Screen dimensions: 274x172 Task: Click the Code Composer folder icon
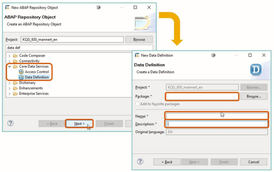click(x=15, y=56)
